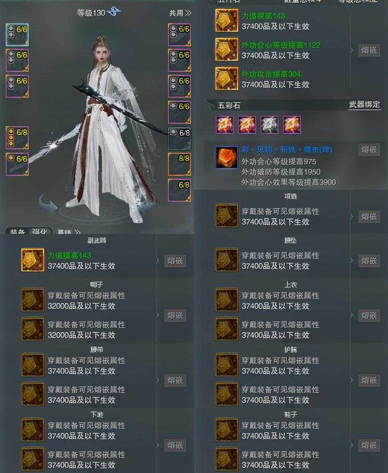Click the 项链 embedding stone icon

(x=226, y=216)
